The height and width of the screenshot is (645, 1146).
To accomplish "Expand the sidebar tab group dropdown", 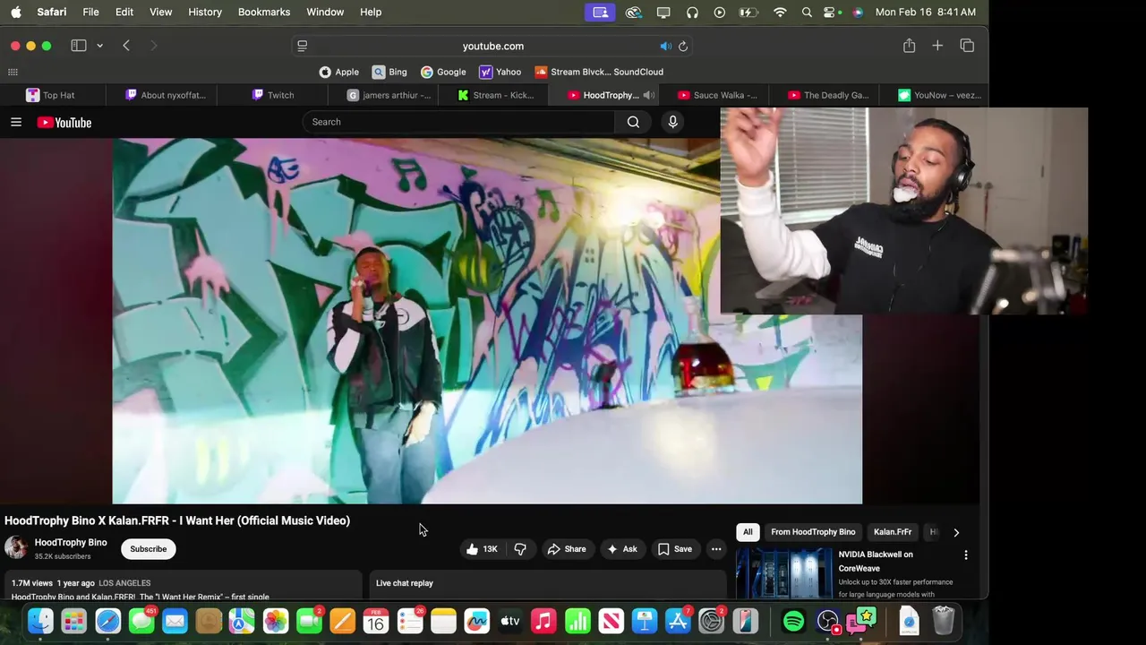I will click(99, 46).
